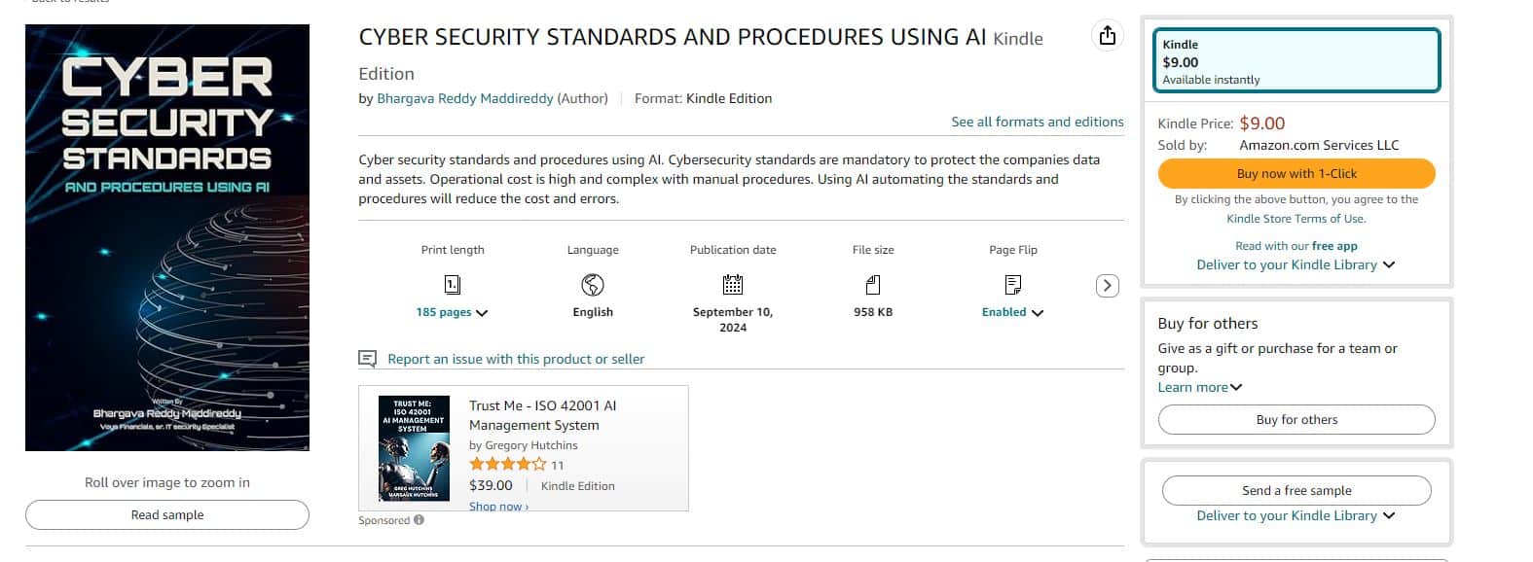This screenshot has height=562, width=1533.
Task: Click the Page Flip icon
Action: (x=1013, y=285)
